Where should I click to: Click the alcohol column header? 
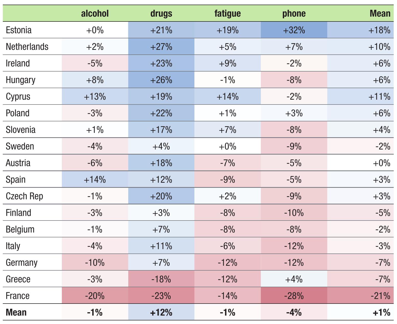click(95, 14)
